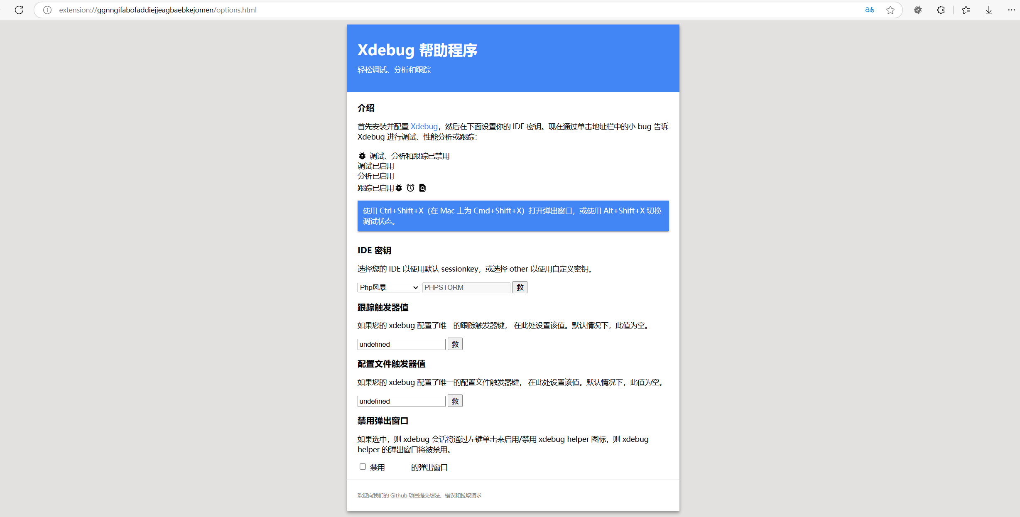The height and width of the screenshot is (517, 1020).
Task: Expand the Php风暴 IDE dropdown
Action: pos(388,287)
